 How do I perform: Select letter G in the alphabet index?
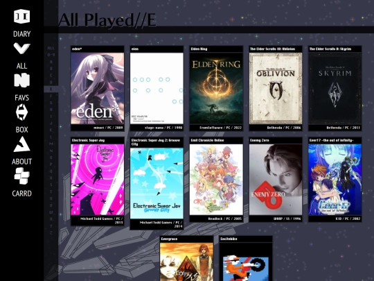51,103
